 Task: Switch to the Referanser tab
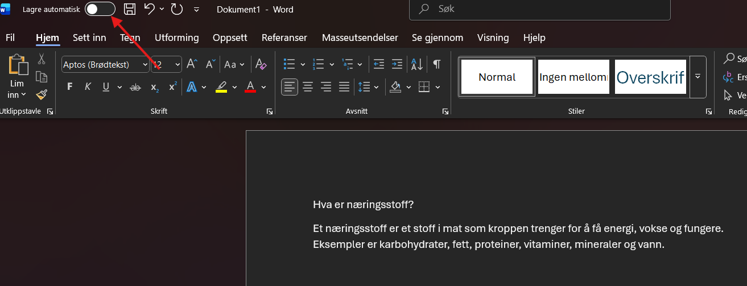(x=284, y=38)
